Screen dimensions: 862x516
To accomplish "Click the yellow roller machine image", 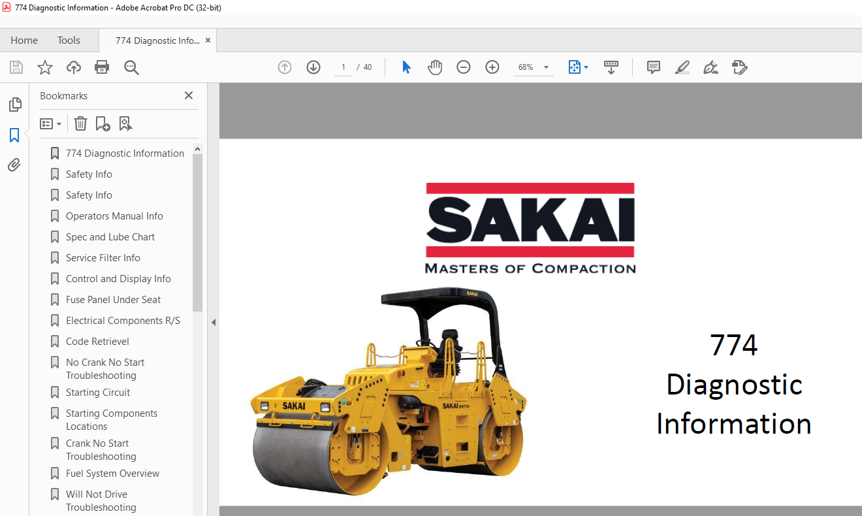I will [x=389, y=391].
